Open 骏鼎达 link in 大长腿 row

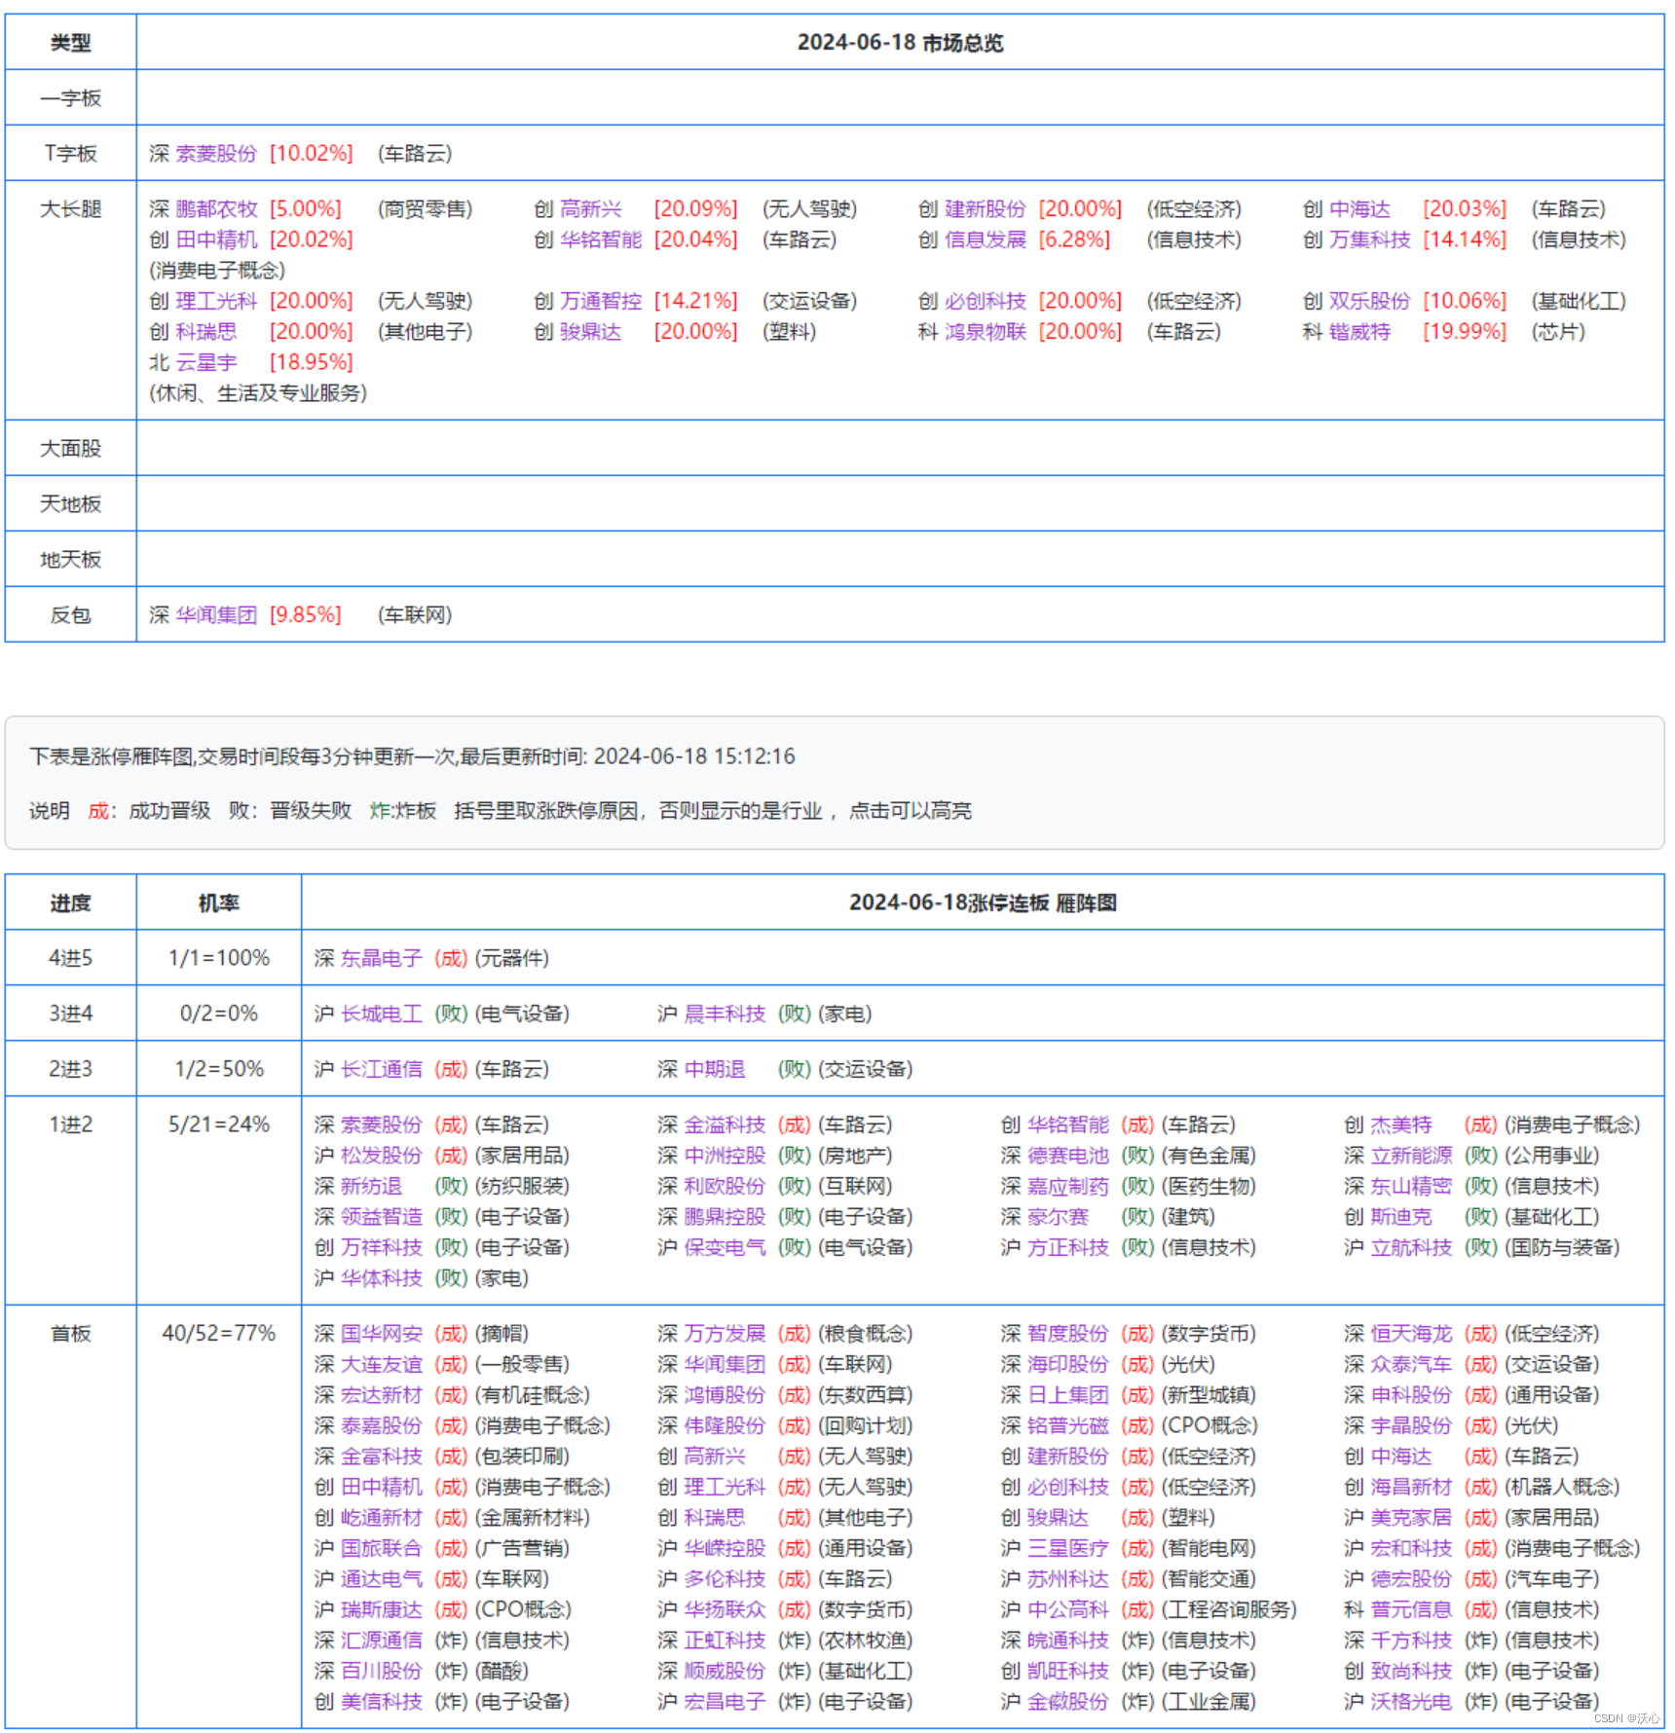(x=590, y=331)
